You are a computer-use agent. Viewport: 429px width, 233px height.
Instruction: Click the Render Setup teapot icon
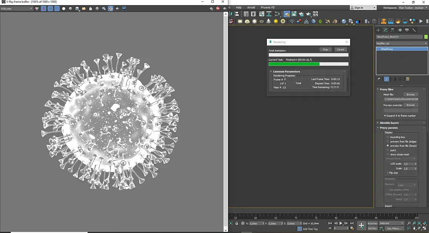click(287, 14)
